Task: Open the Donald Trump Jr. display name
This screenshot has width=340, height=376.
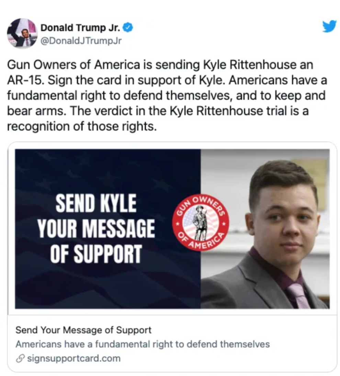Action: coord(80,28)
